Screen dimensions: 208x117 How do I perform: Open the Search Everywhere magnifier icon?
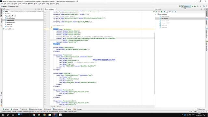click(206, 6)
